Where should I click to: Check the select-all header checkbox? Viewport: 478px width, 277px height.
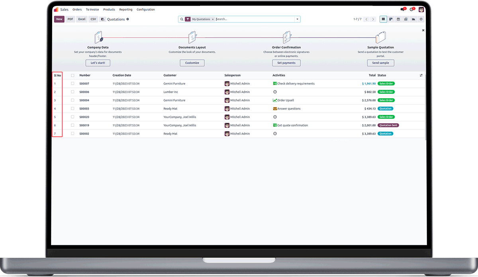click(72, 75)
